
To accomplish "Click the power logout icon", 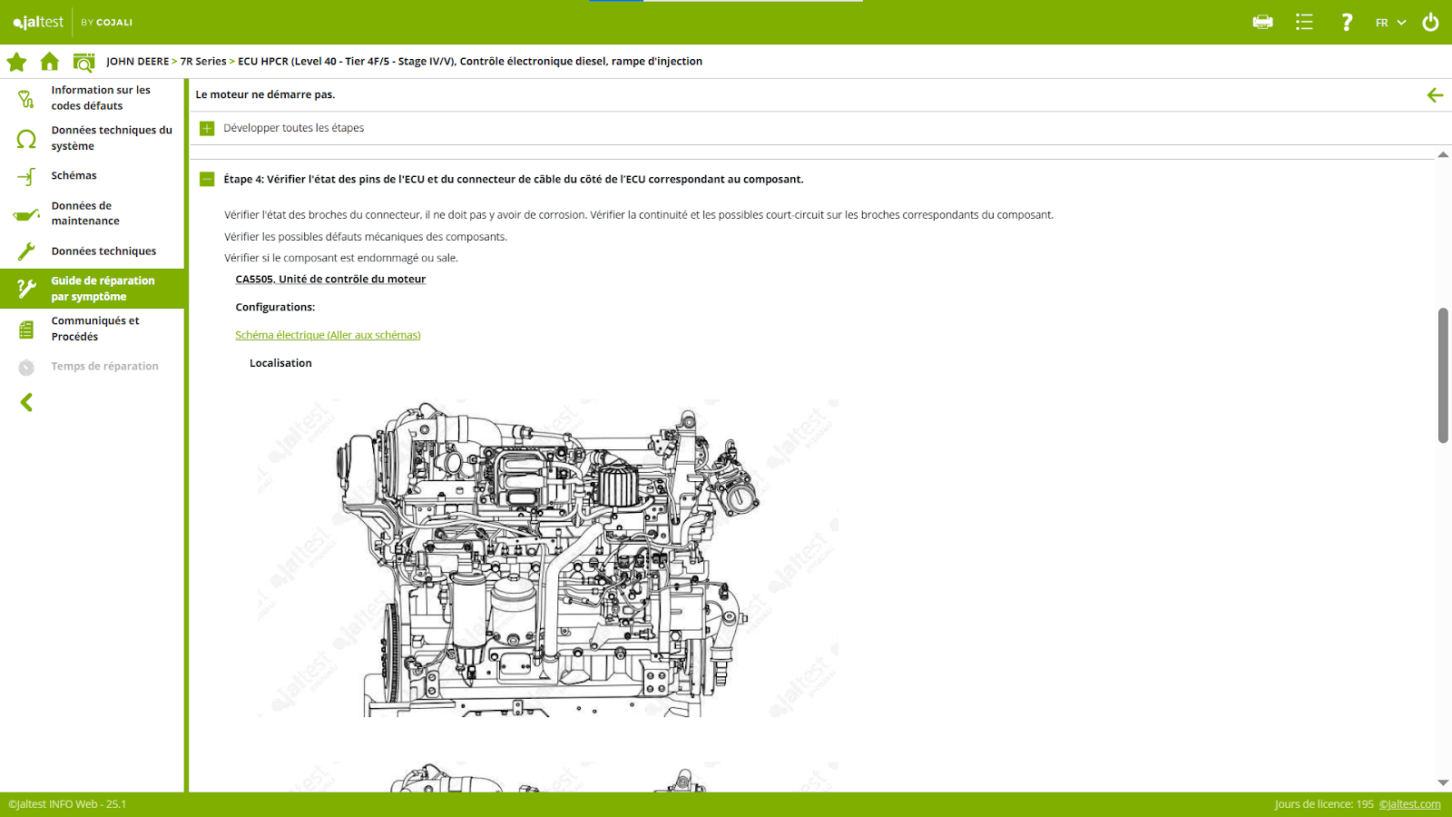I will [x=1430, y=22].
